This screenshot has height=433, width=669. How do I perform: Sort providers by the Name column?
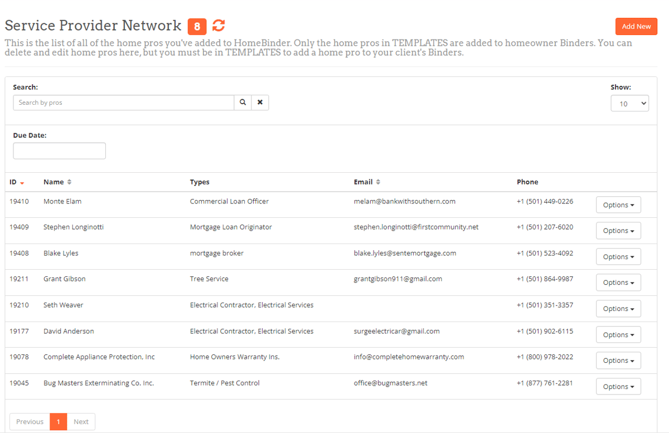pyautogui.click(x=69, y=182)
